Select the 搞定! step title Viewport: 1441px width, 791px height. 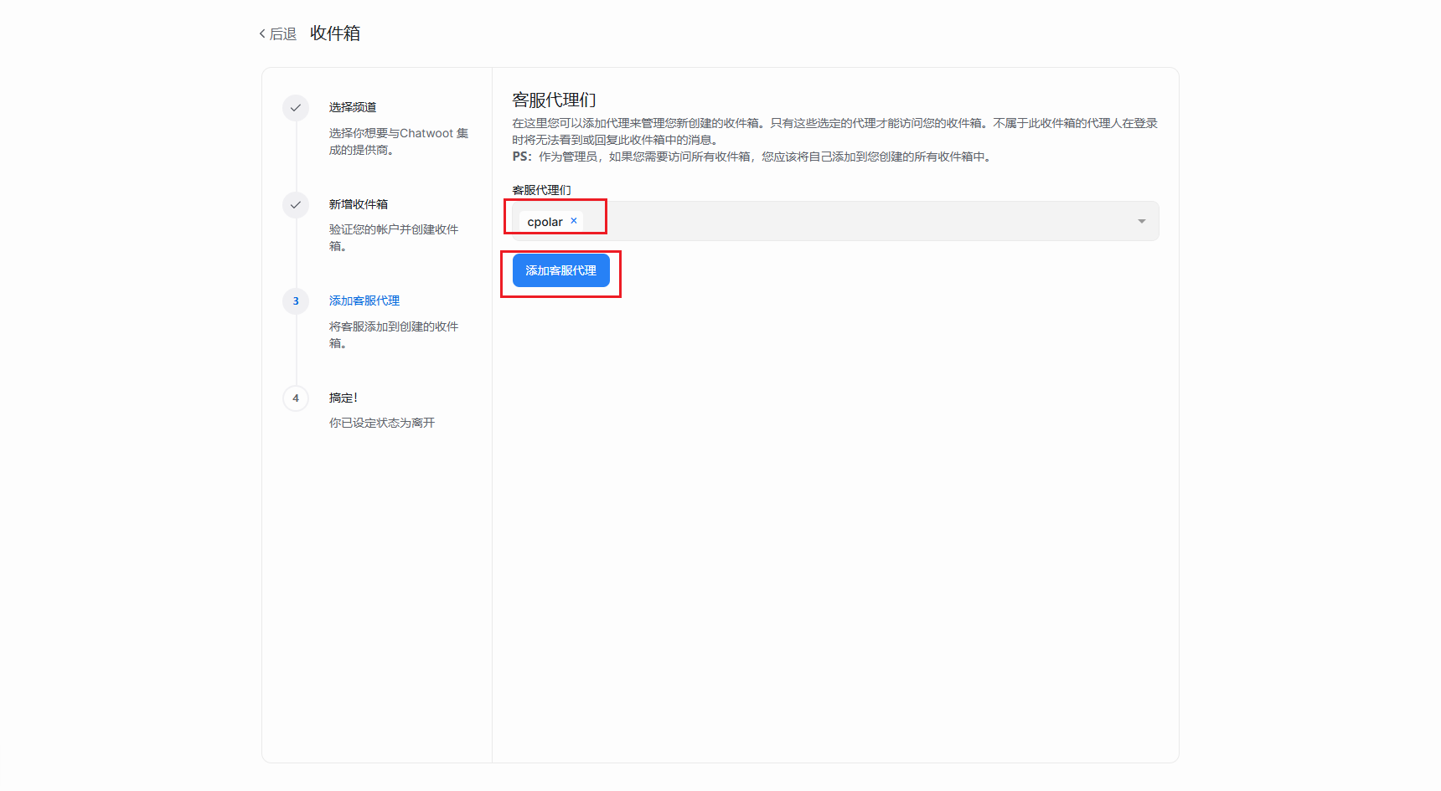pyautogui.click(x=343, y=398)
